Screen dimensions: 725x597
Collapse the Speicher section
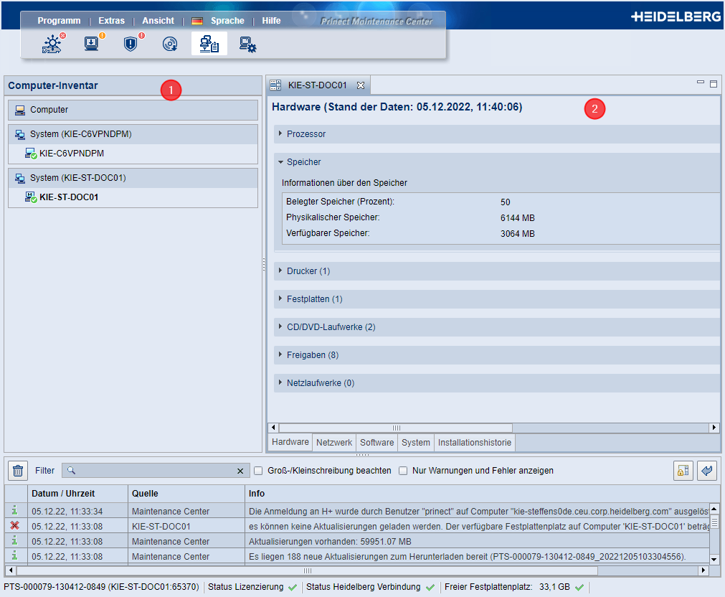pos(280,162)
